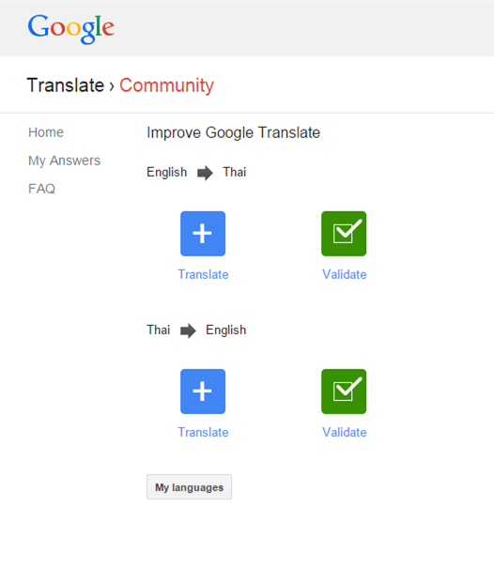Viewport: 494px width, 569px height.
Task: Open My Answers in the sidebar
Action: (64, 161)
